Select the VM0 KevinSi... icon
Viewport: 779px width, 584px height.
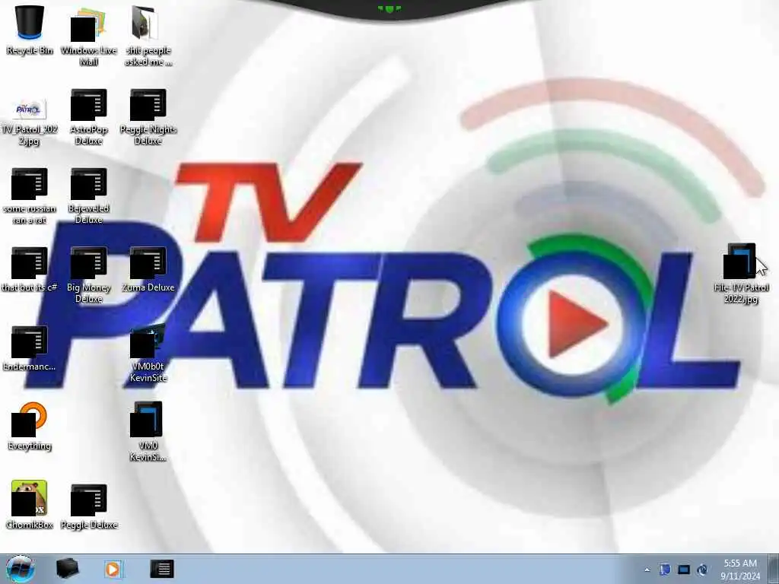[148, 432]
